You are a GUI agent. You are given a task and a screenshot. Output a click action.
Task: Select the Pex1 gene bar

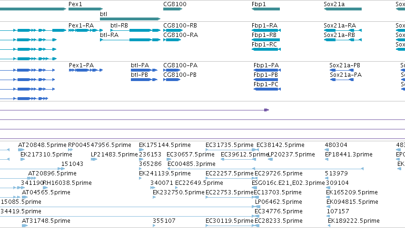86,9
